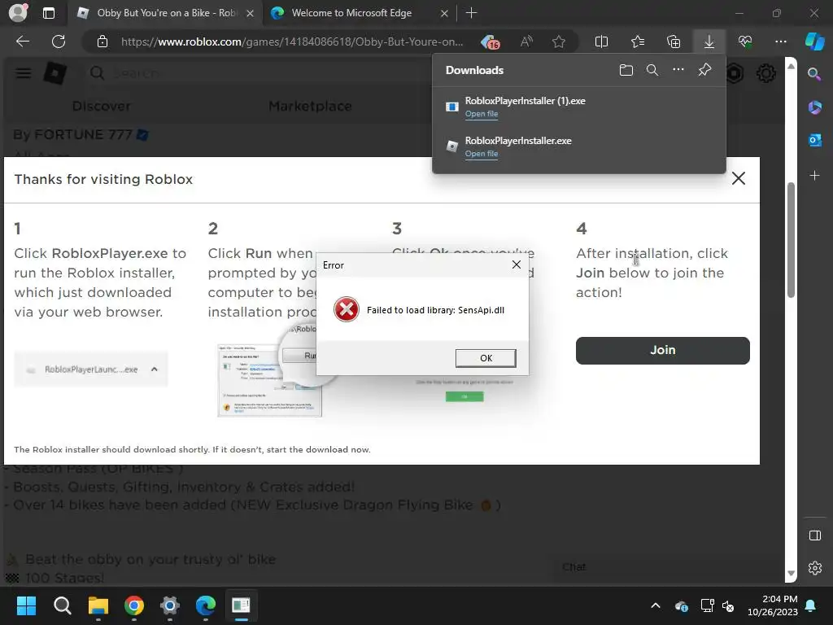The height and width of the screenshot is (625, 833).
Task: Open Outlook icon in Edge sidebar
Action: pyautogui.click(x=814, y=140)
